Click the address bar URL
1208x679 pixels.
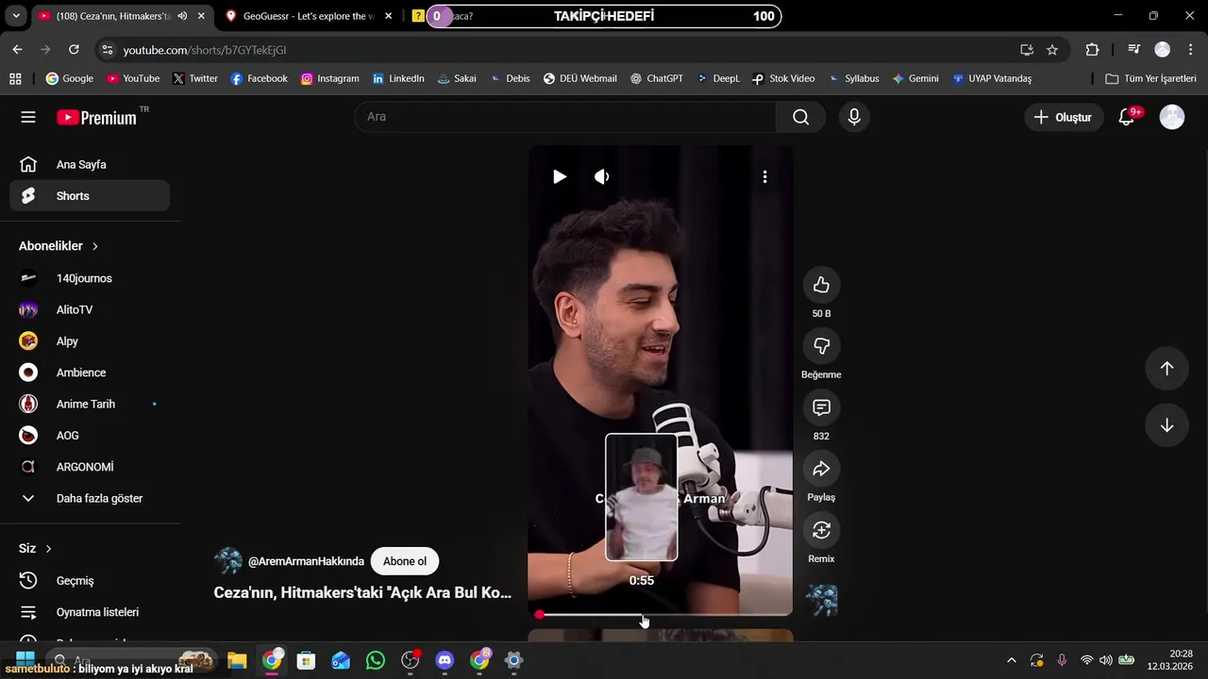(205, 50)
